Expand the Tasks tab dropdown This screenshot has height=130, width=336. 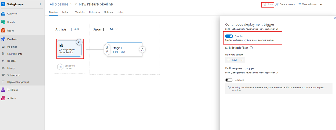69,12
